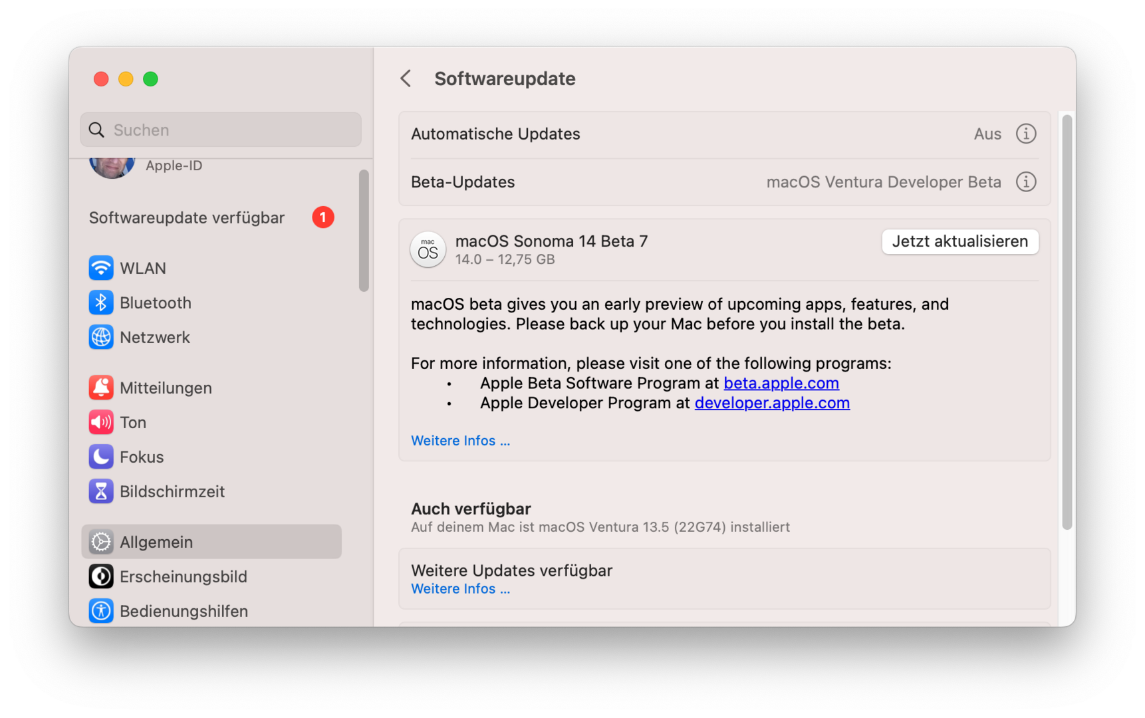
Task: Go back using the chevron arrow
Action: coord(406,78)
